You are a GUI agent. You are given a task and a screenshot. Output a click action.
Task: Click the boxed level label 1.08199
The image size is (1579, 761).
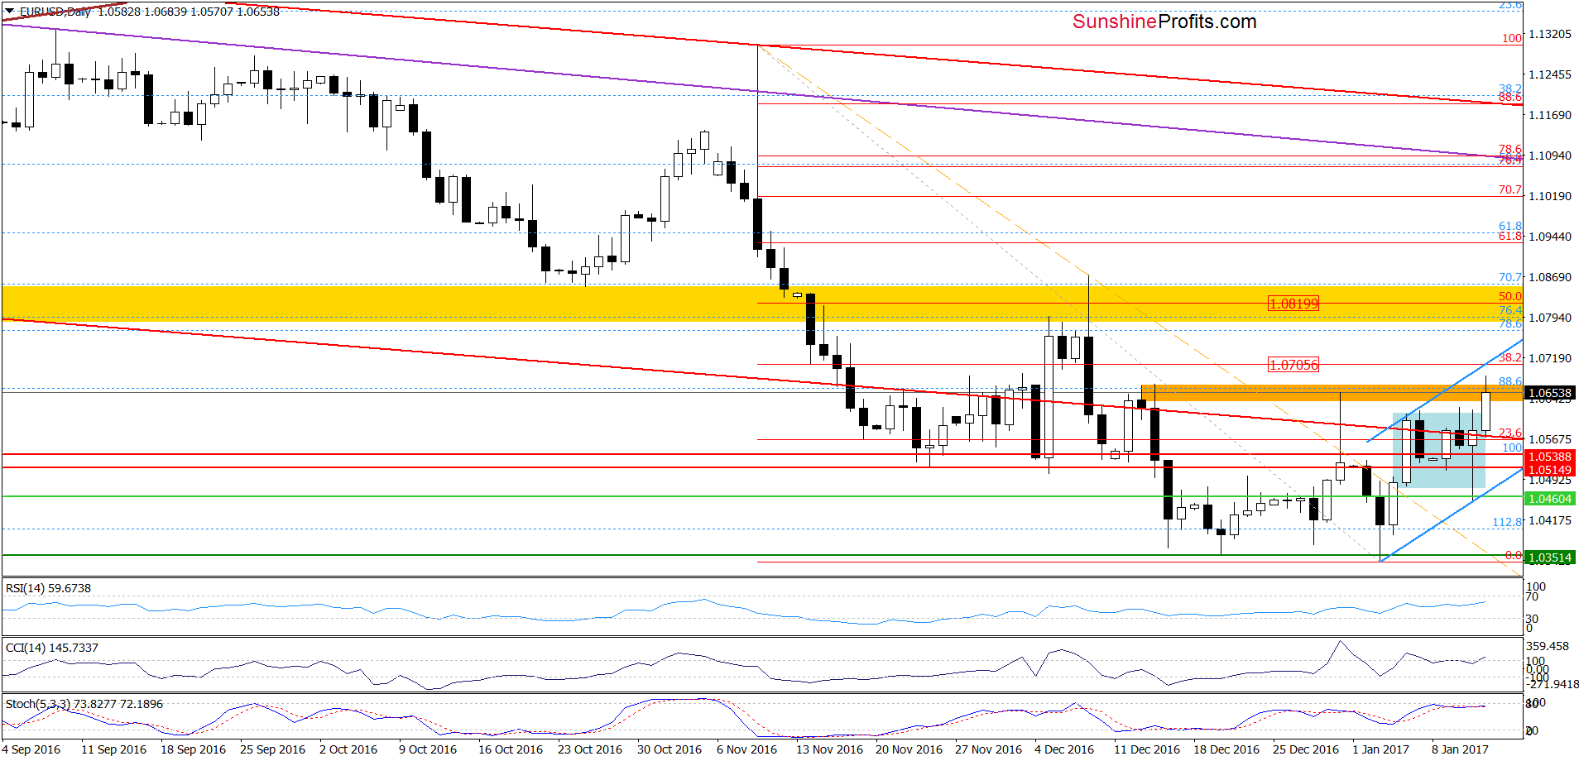tap(1293, 304)
